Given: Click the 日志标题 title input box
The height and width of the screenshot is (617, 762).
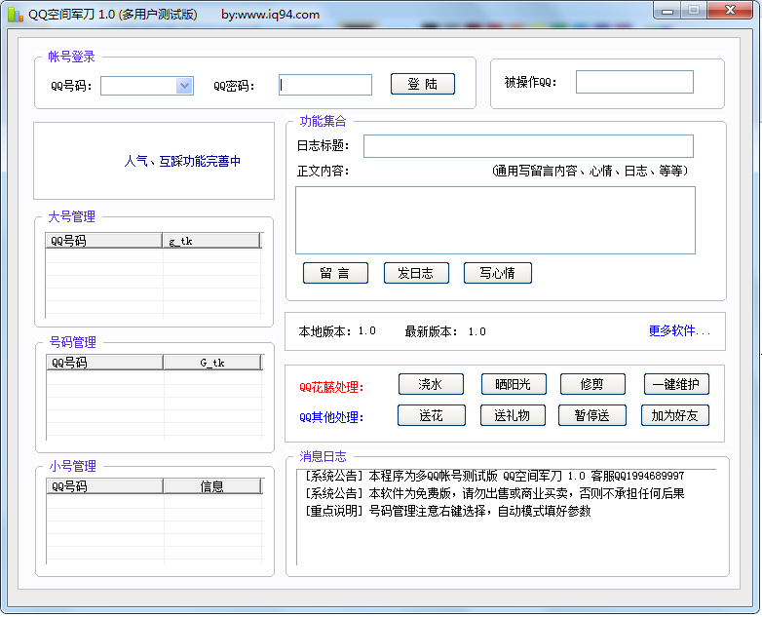Looking at the screenshot, I should coord(527,146).
